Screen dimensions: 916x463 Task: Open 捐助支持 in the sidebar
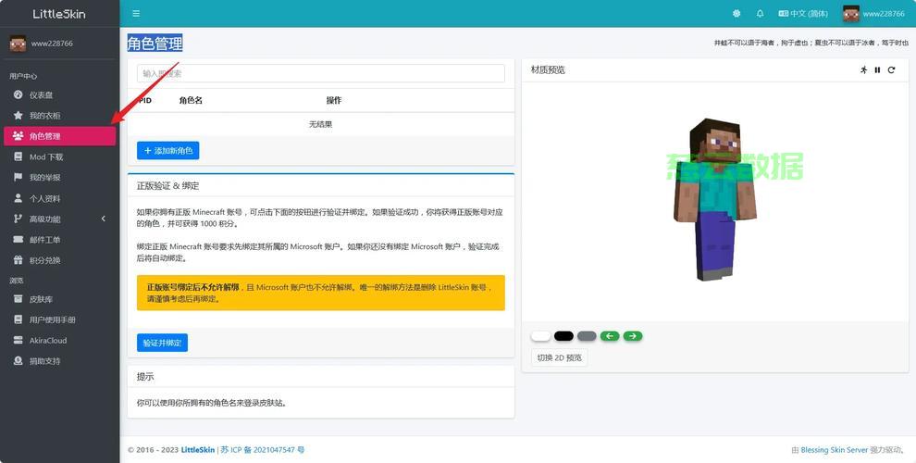(x=59, y=361)
